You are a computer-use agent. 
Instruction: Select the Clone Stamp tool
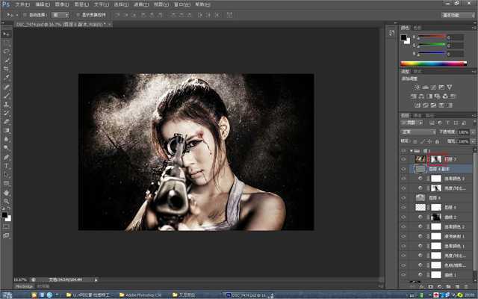click(7, 105)
